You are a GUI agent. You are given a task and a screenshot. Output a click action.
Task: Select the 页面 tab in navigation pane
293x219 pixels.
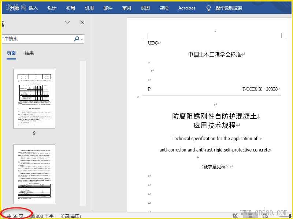[x=11, y=53]
